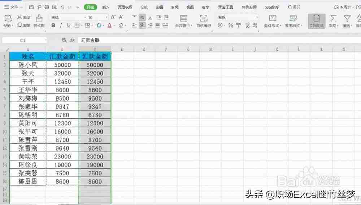Click the Increase Indent icon

point(166,17)
